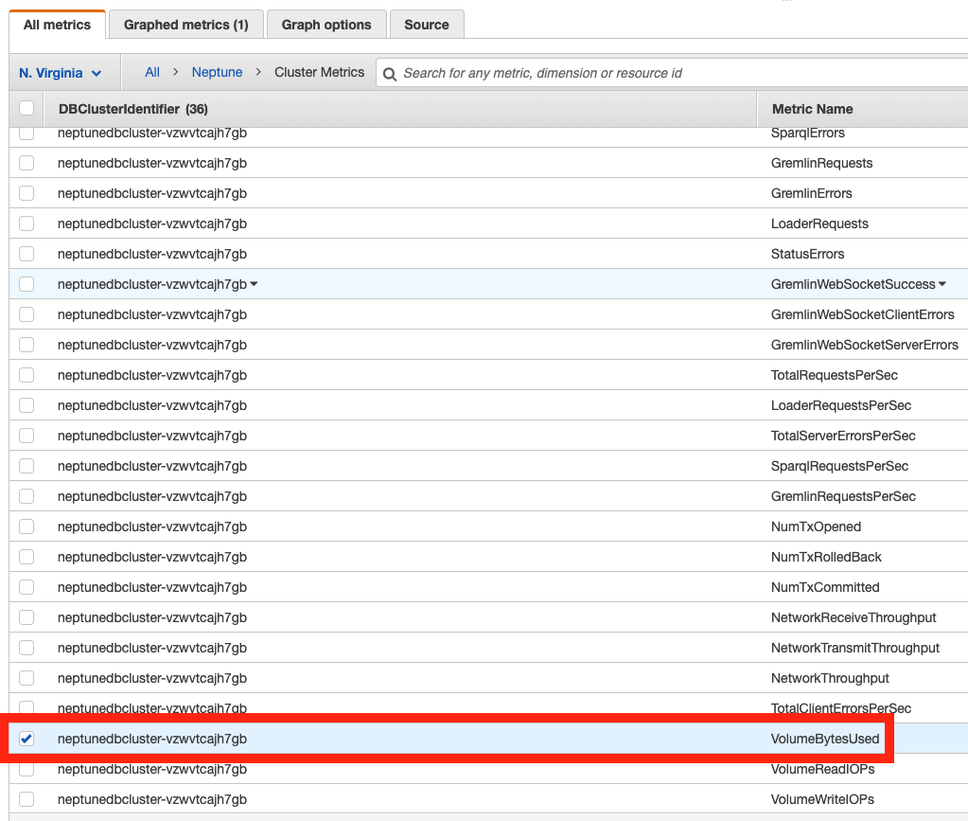
Task: Click the NumTxOpened metric name
Action: click(x=817, y=527)
